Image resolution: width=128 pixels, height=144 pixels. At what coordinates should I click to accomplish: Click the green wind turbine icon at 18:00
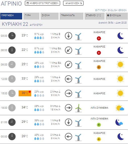[78, 108]
